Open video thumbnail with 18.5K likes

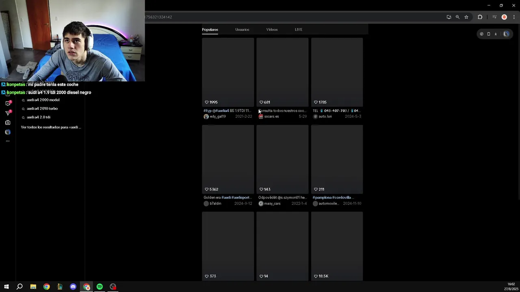click(x=337, y=246)
